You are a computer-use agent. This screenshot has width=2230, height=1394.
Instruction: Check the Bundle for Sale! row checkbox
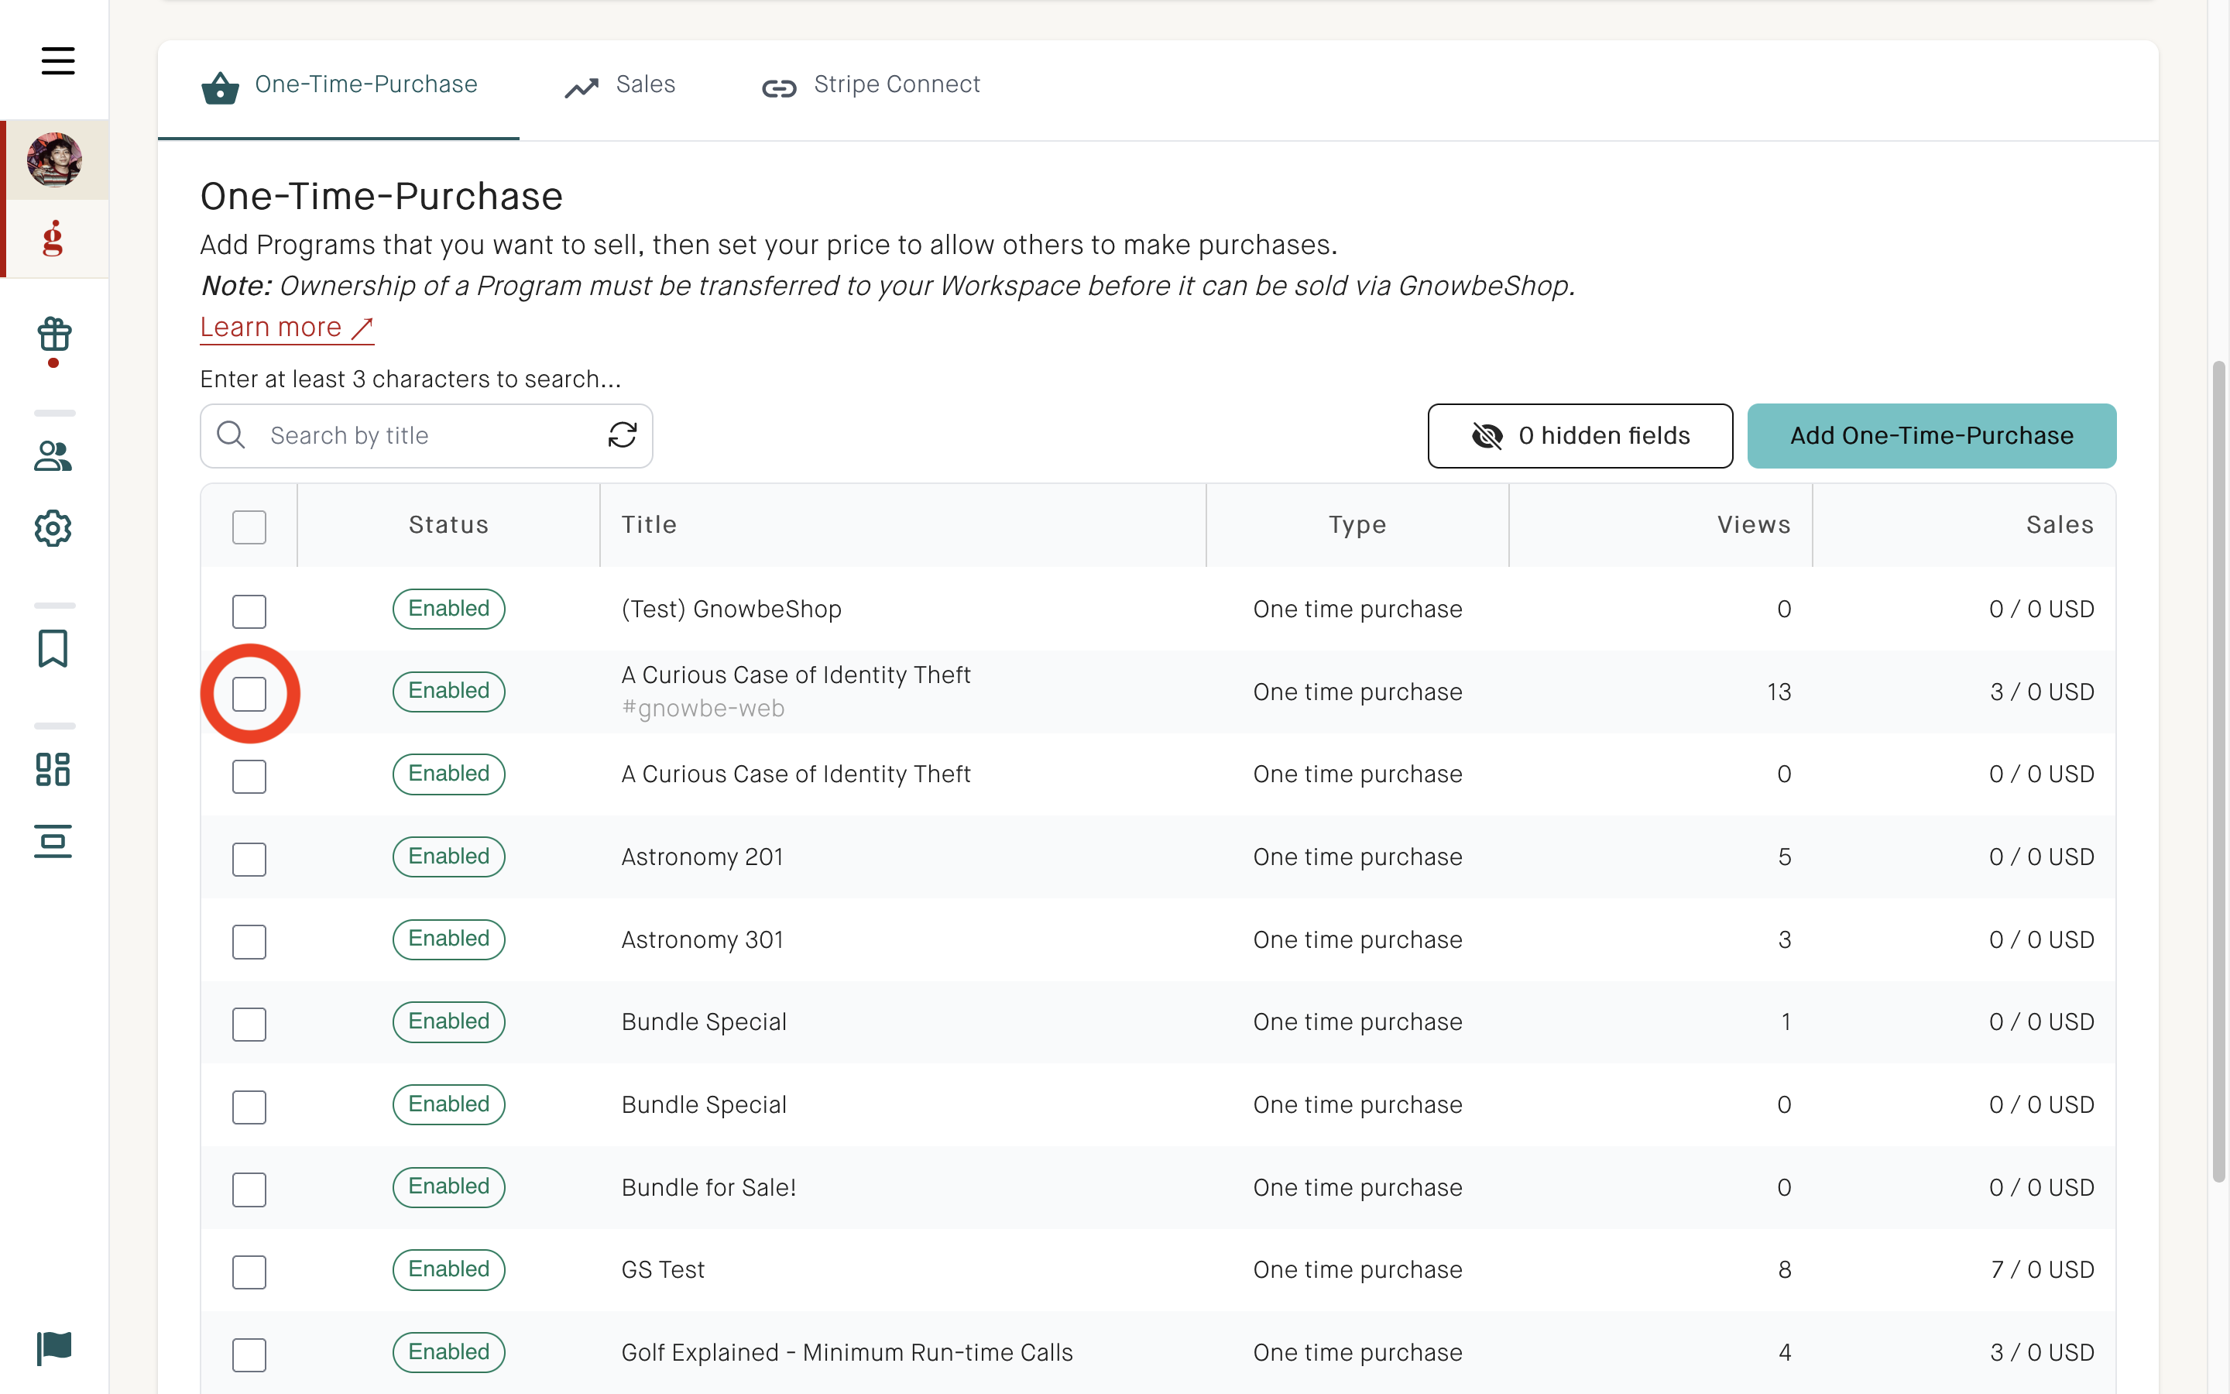point(249,1190)
